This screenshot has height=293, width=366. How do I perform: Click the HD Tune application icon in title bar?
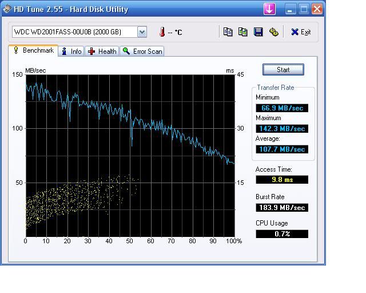(7, 9)
